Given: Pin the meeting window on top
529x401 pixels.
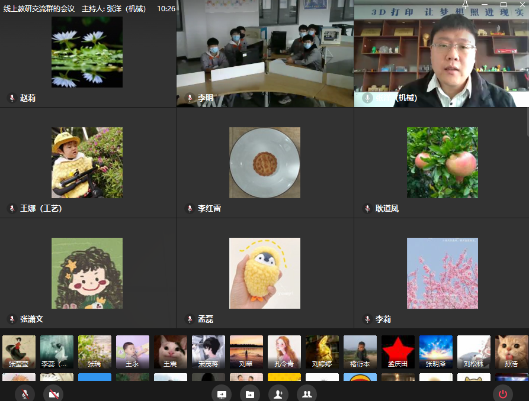Looking at the screenshot, I should point(465,5).
